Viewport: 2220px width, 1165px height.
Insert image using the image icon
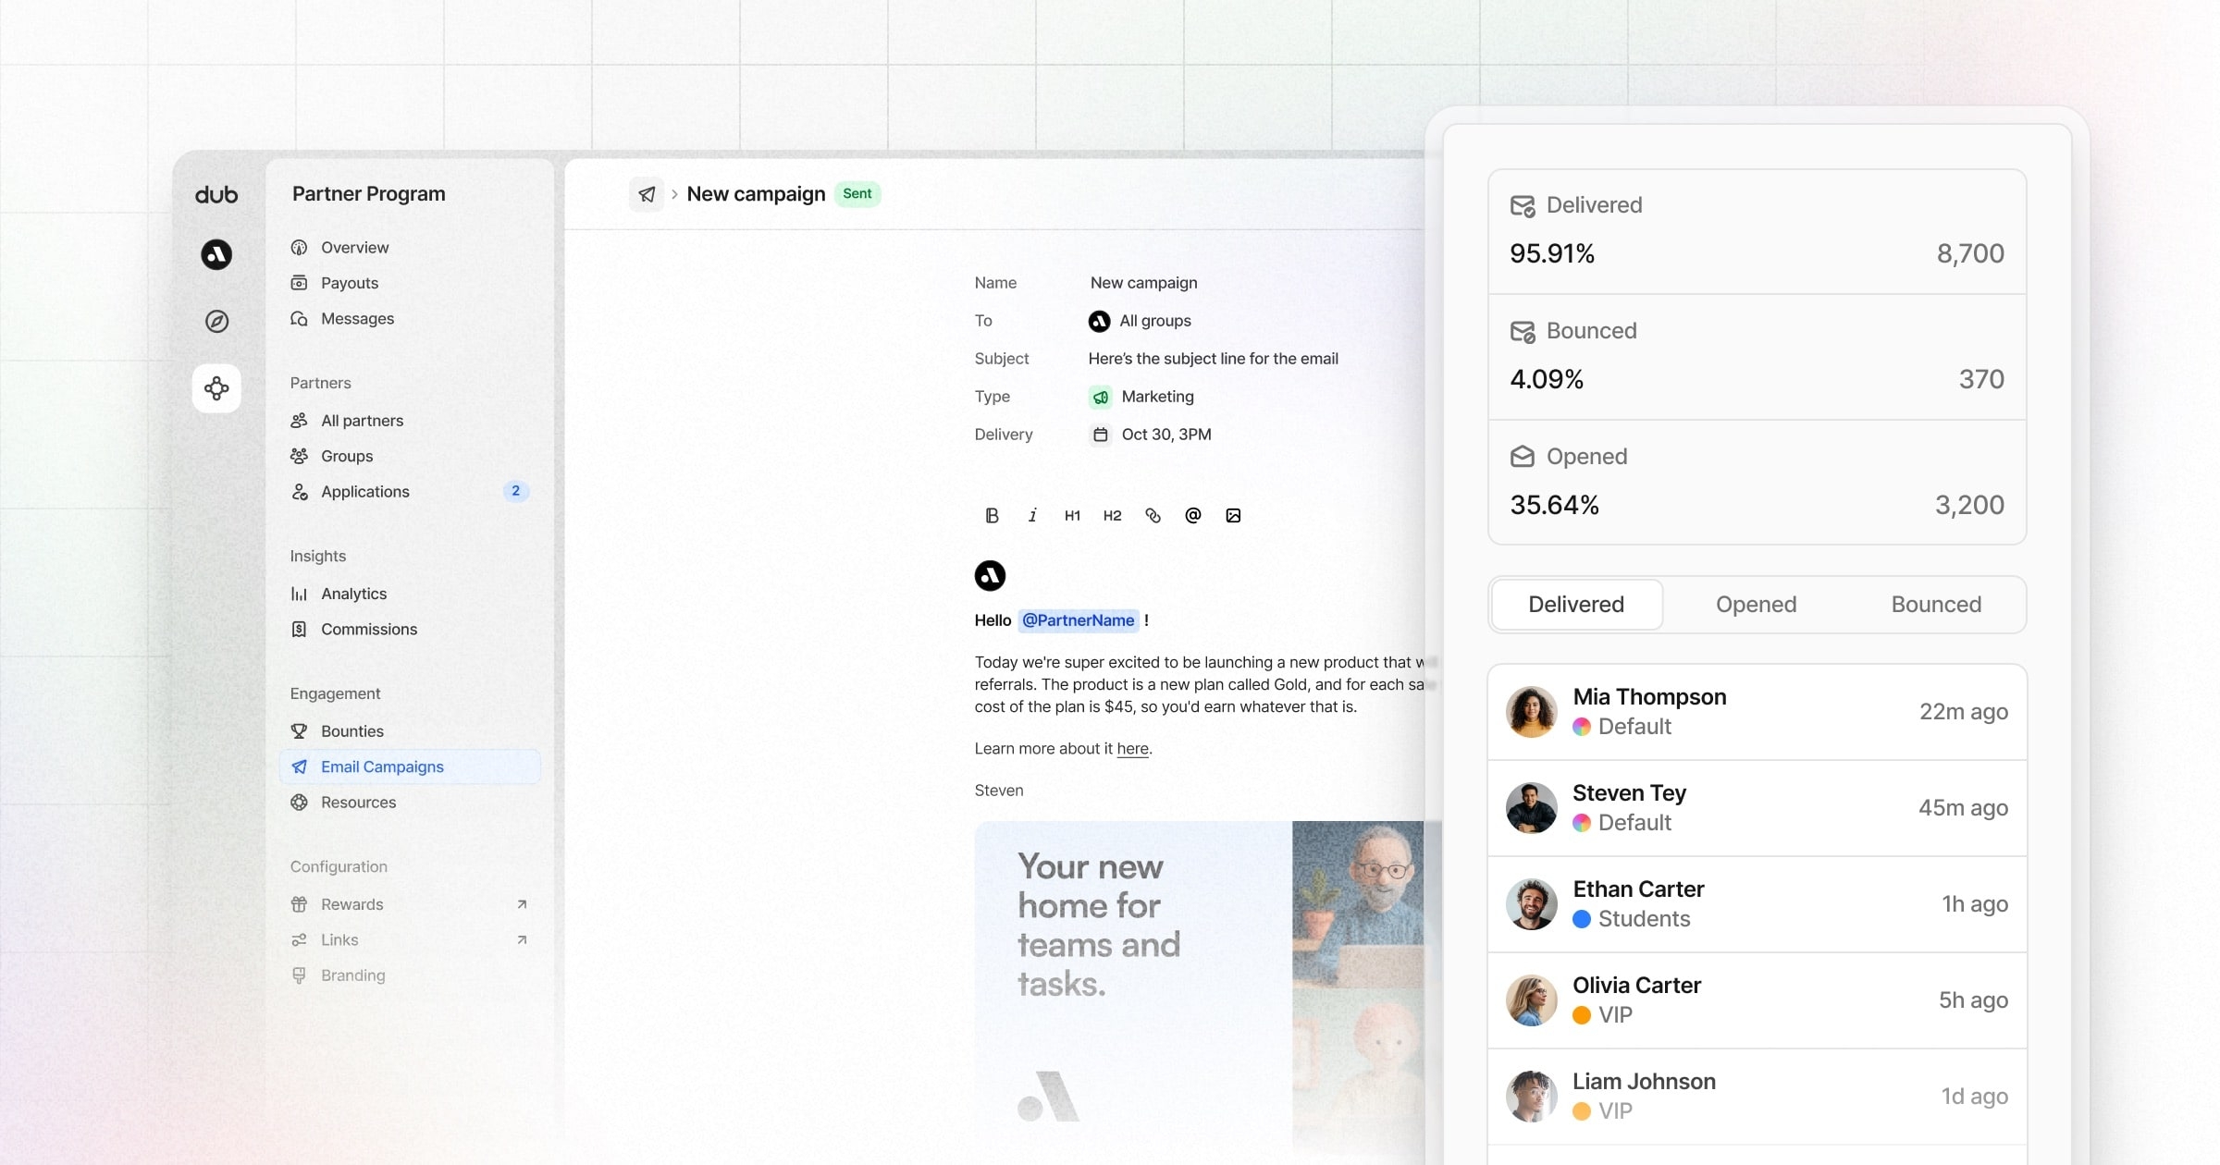pyautogui.click(x=1233, y=516)
